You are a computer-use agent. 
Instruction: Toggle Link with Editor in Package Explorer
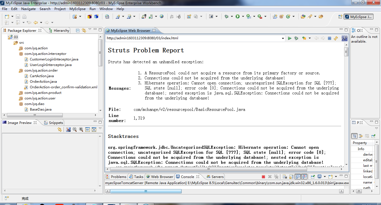(84, 30)
